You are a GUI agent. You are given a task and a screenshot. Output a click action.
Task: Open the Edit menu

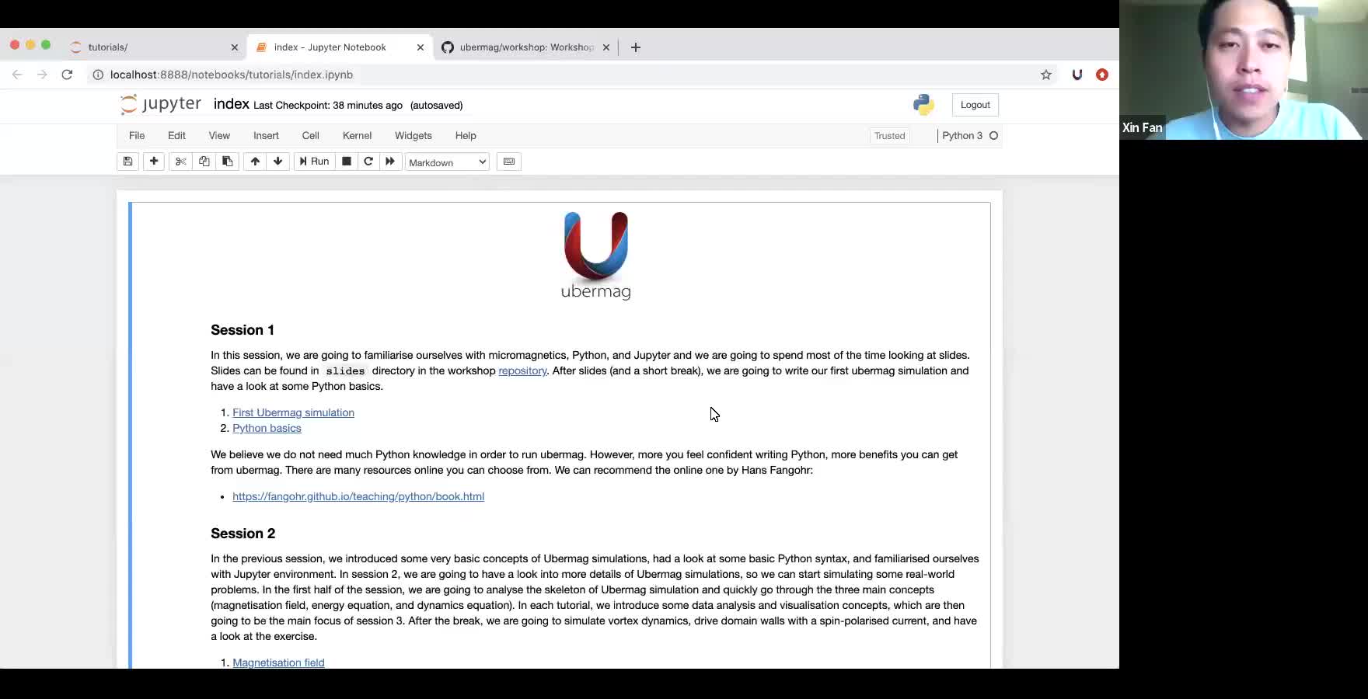click(x=176, y=135)
